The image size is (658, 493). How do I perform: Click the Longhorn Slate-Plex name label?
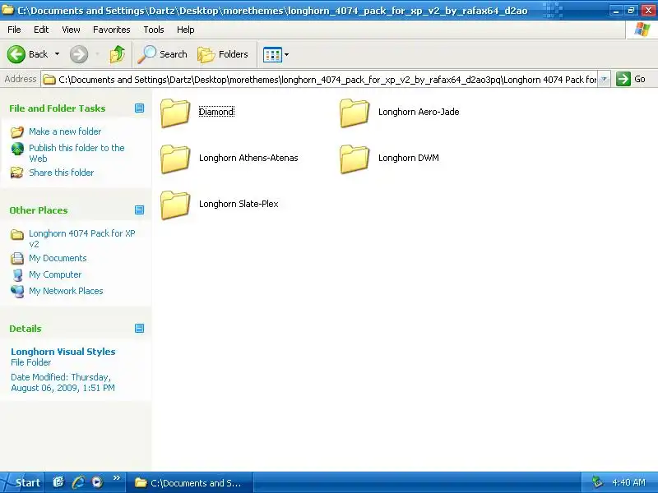(239, 204)
